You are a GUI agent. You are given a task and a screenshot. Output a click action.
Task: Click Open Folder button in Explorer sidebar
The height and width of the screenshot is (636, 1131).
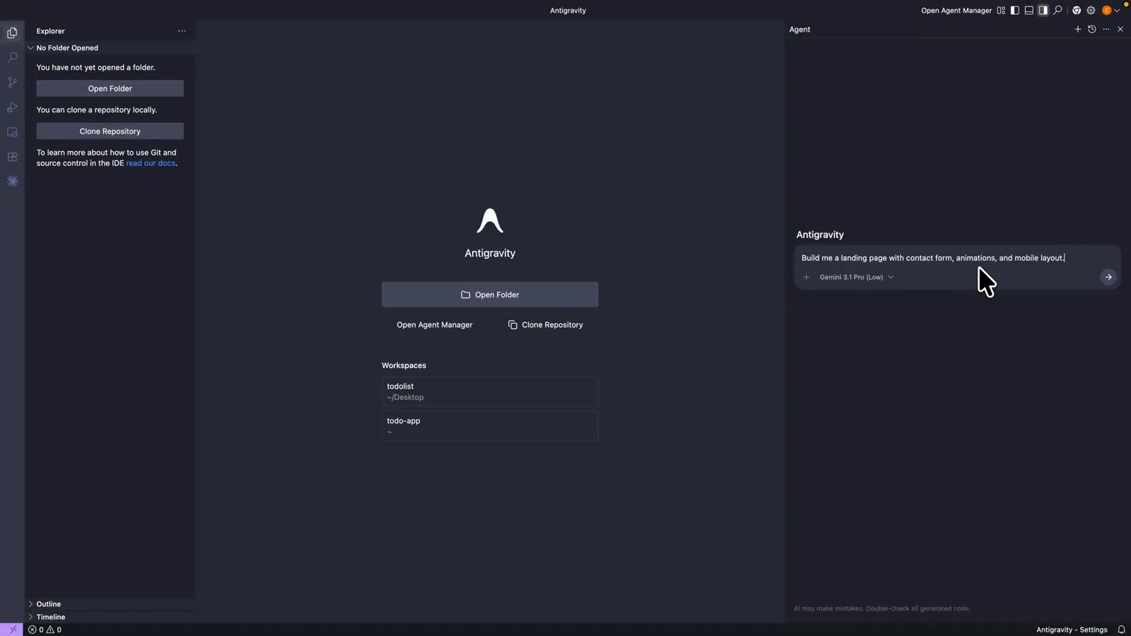point(110,88)
